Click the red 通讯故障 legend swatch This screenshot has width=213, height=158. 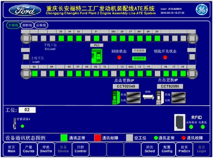point(97,138)
